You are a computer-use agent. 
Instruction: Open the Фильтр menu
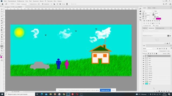click(42, 1)
